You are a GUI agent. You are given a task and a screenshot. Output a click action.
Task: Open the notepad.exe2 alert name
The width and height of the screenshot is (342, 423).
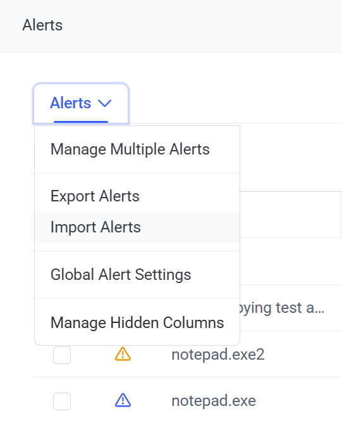coord(218,354)
